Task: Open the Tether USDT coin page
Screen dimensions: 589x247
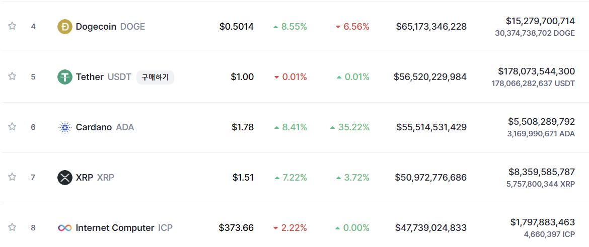Action: pos(103,77)
